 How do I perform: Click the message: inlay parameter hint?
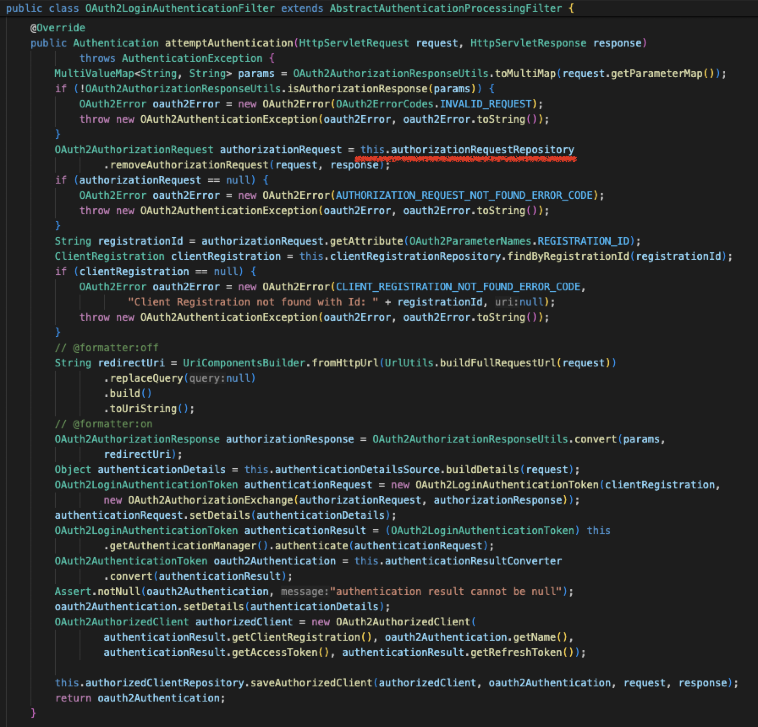tap(305, 592)
